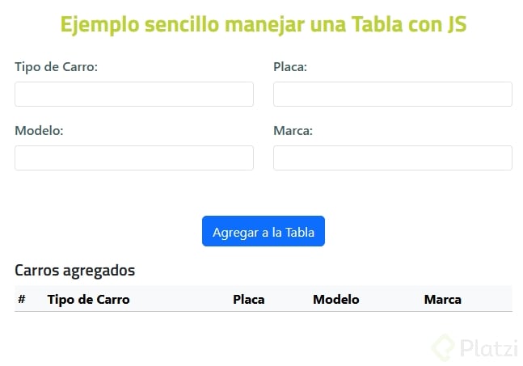
Task: Click the 'Tipo de Carro:' form label
Action: click(56, 67)
